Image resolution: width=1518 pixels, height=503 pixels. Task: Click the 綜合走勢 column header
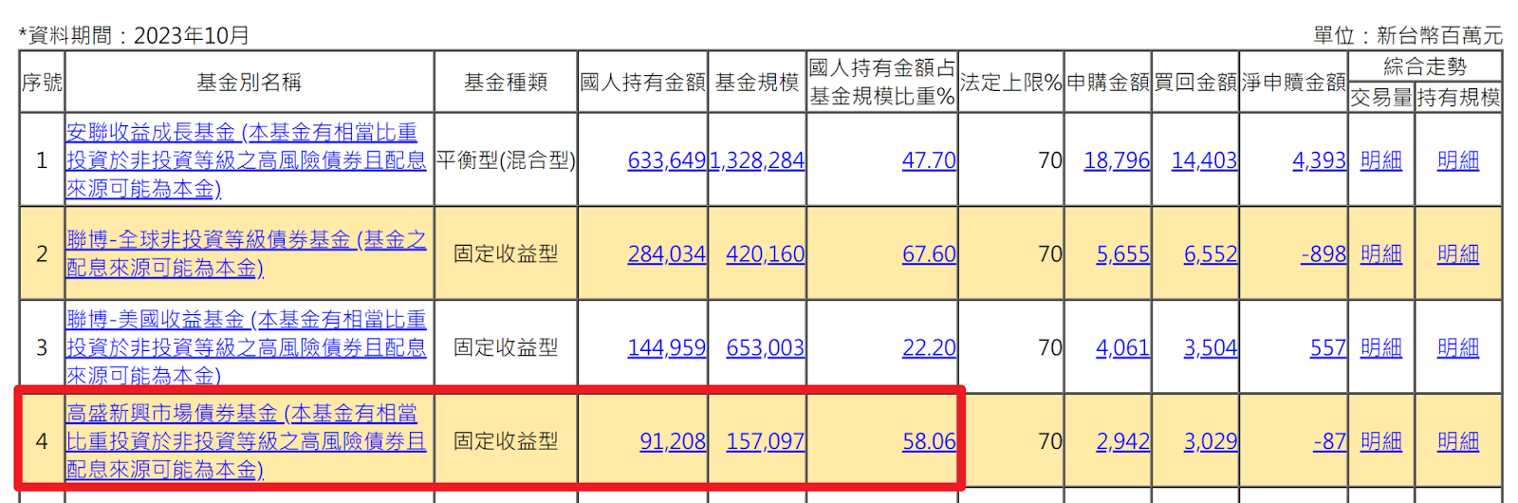coord(1425,66)
